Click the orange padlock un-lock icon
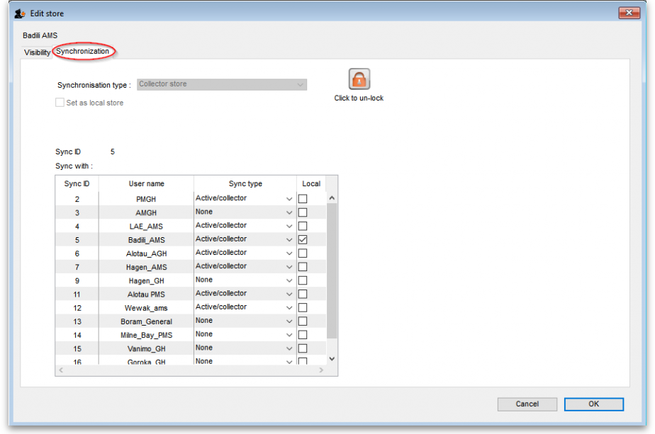Viewport: 655px width, 434px height. point(359,79)
